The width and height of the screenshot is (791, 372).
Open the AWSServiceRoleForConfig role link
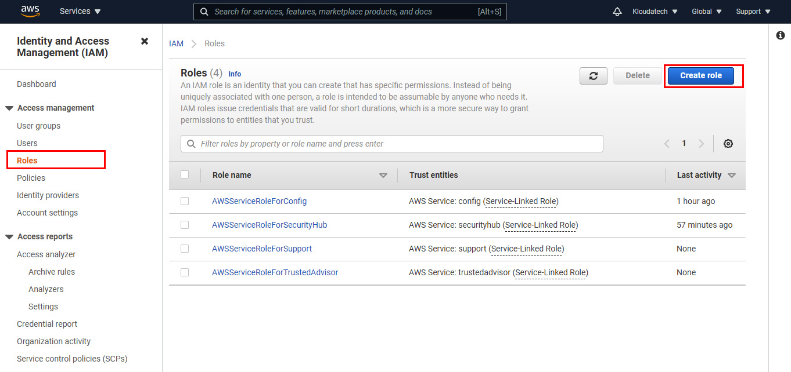tap(259, 201)
